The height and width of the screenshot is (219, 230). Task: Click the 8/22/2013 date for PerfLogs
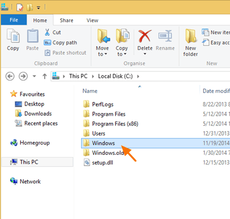coord(216,104)
